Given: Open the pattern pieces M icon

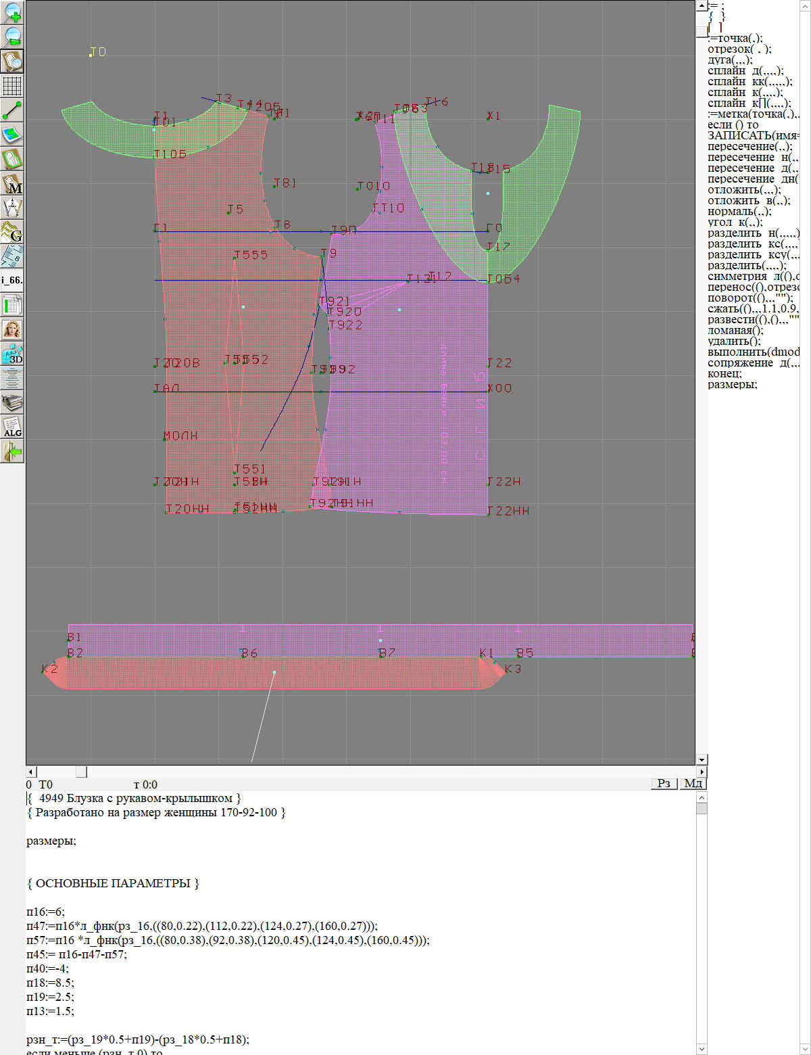Looking at the screenshot, I should pyautogui.click(x=12, y=183).
